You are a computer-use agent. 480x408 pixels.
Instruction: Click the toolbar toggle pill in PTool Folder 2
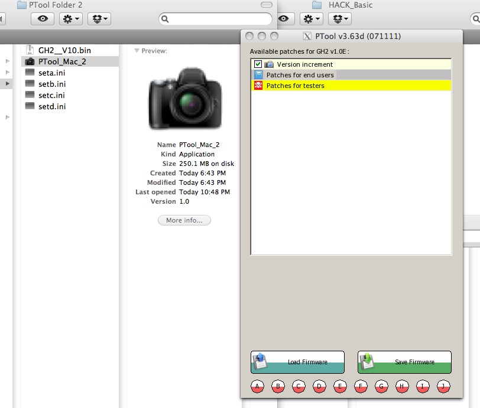[267, 5]
